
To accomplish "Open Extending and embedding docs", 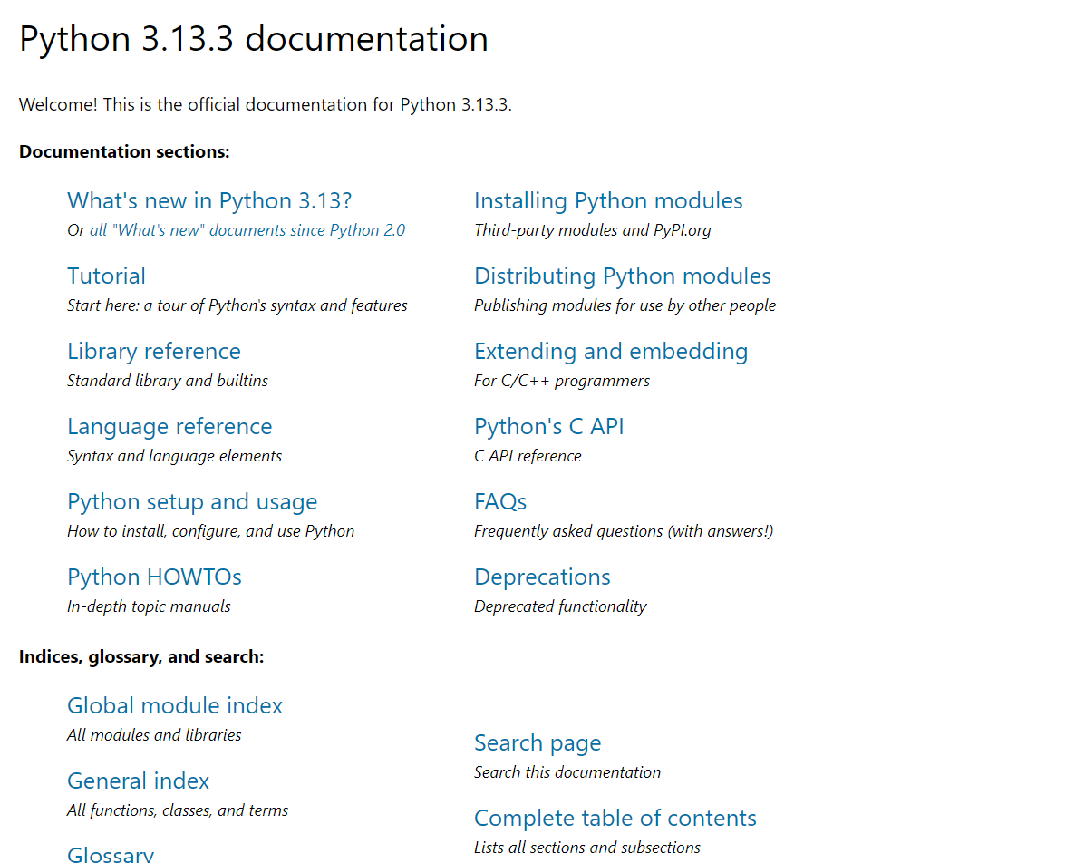I will click(x=611, y=352).
